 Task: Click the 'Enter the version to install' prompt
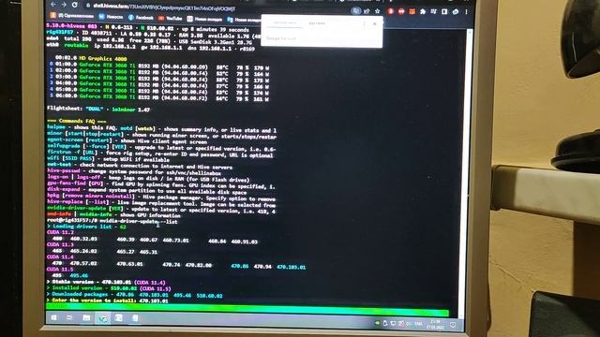(x=107, y=300)
